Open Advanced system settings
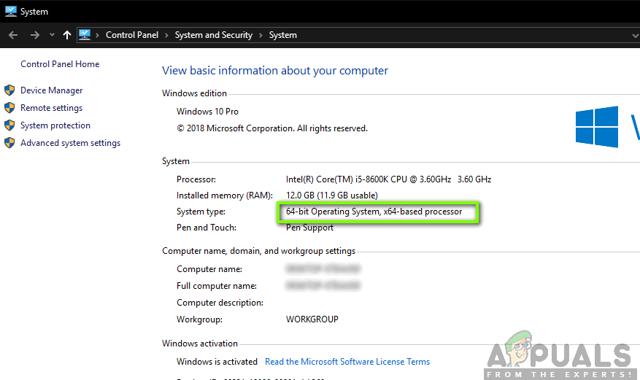Image resolution: width=640 pixels, height=380 pixels. (70, 143)
